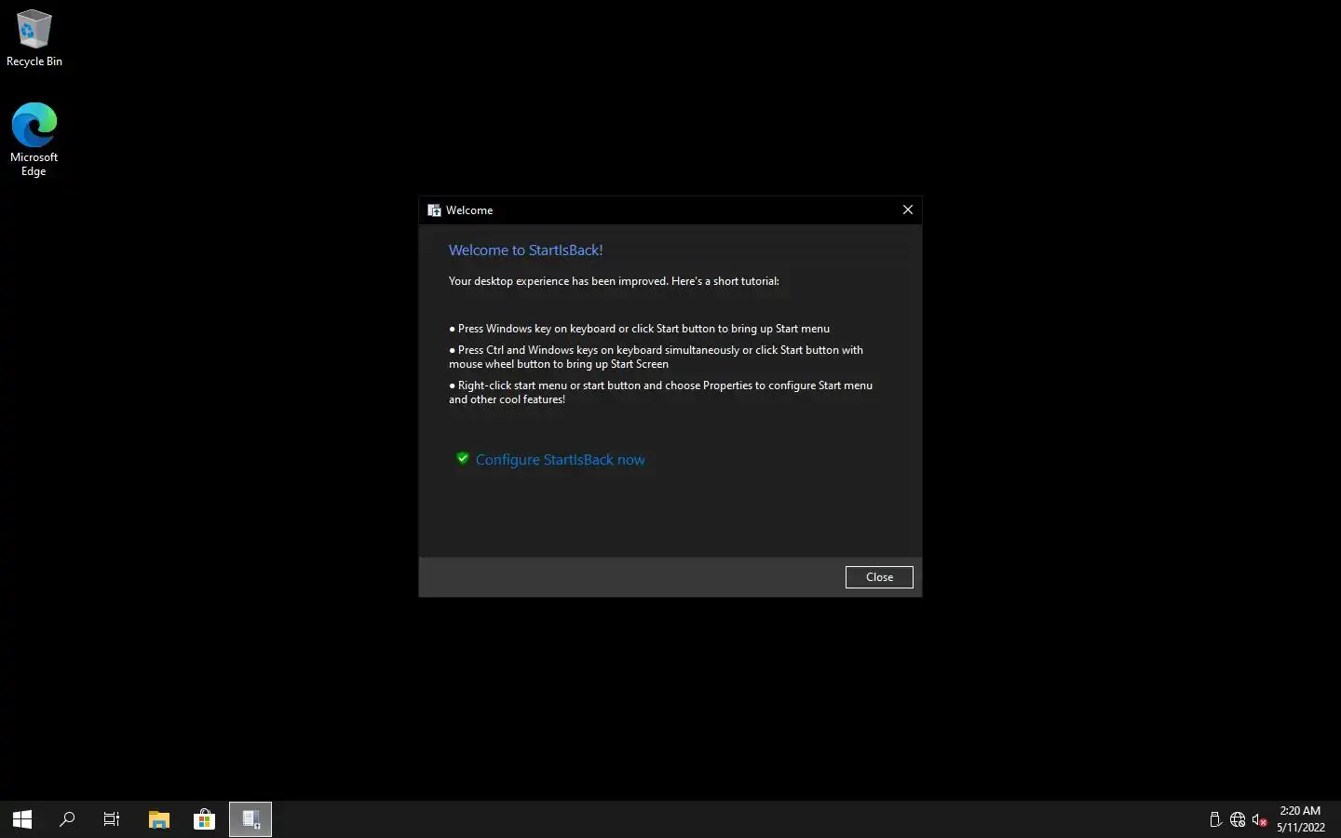Open the Microsoft Edge desktop shortcut
The width and height of the screenshot is (1341, 838).
coord(34,140)
